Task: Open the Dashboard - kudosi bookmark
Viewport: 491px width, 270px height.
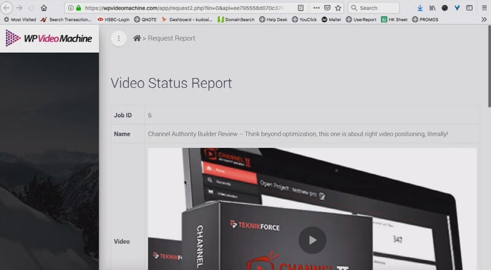Action: 187,20
